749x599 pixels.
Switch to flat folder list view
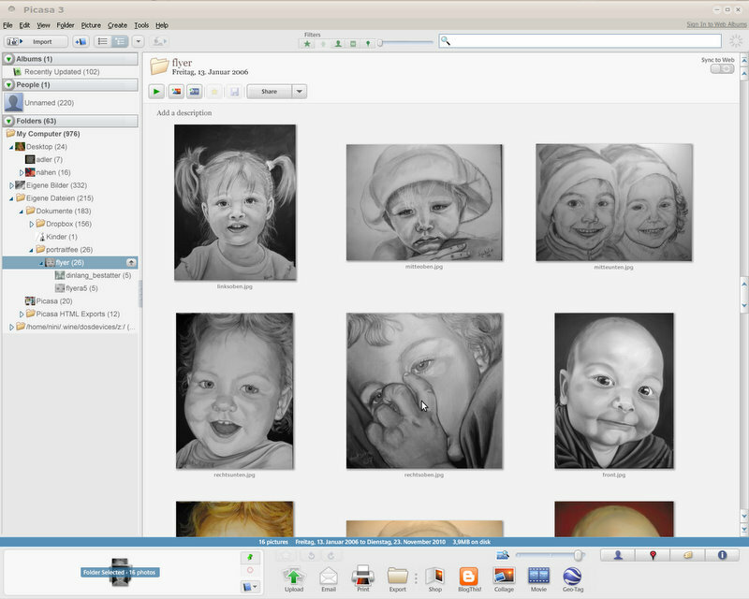[x=102, y=41]
